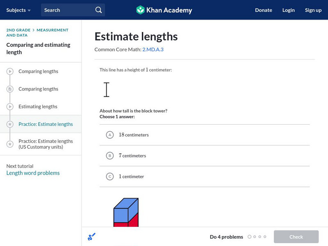Open the 2.MD.A.3 Common Core link

[153, 49]
